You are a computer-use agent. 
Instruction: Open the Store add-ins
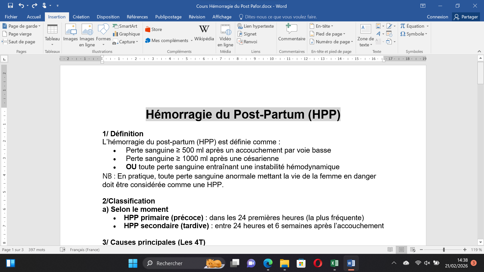(x=154, y=29)
